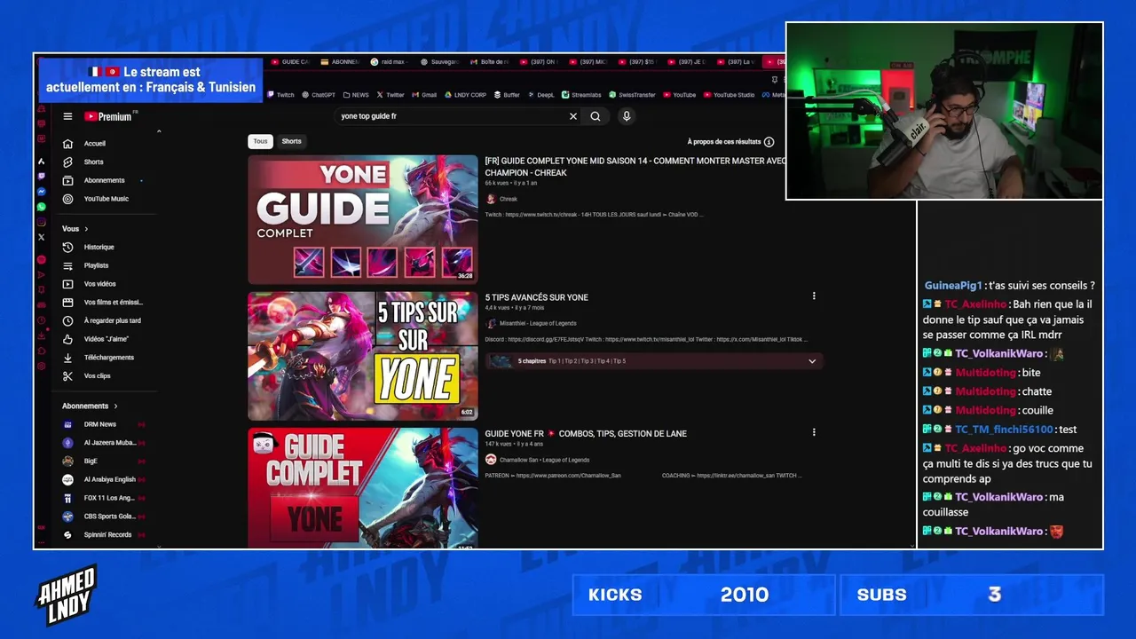Viewport: 1136px width, 639px height.
Task: Open the YouTube Studio bookmark
Action: (730, 95)
